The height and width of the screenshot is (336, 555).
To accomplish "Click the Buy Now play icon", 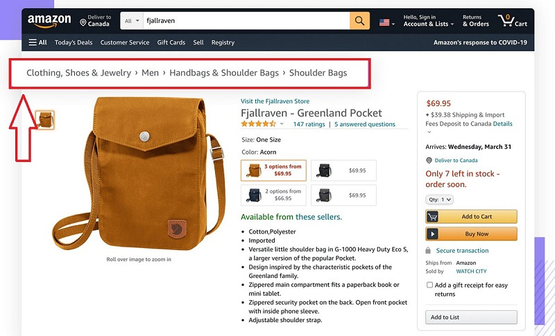I will coord(432,234).
